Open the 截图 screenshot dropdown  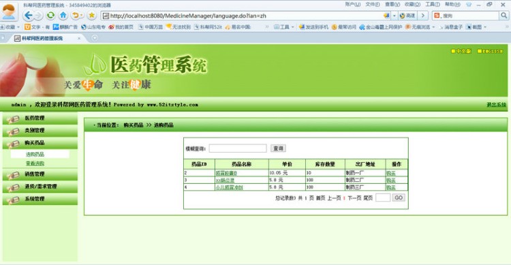point(476,27)
